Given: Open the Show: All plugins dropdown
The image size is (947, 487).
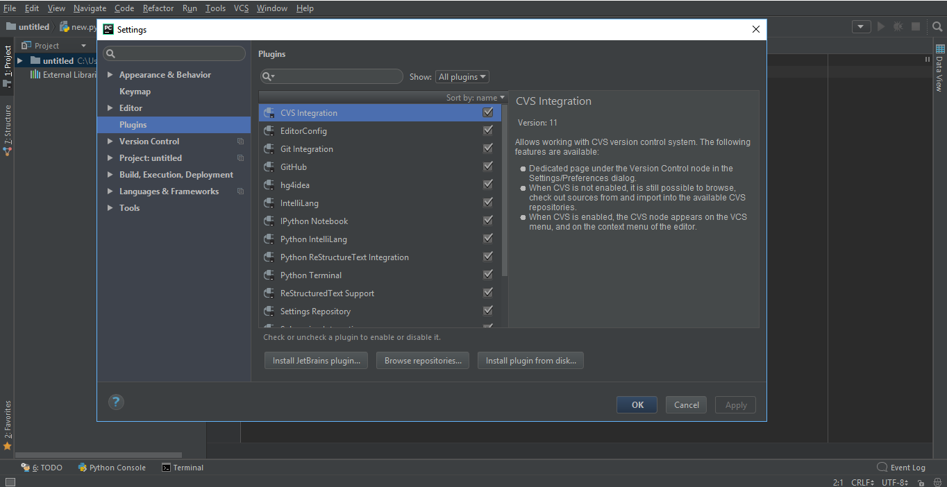Looking at the screenshot, I should tap(462, 76).
